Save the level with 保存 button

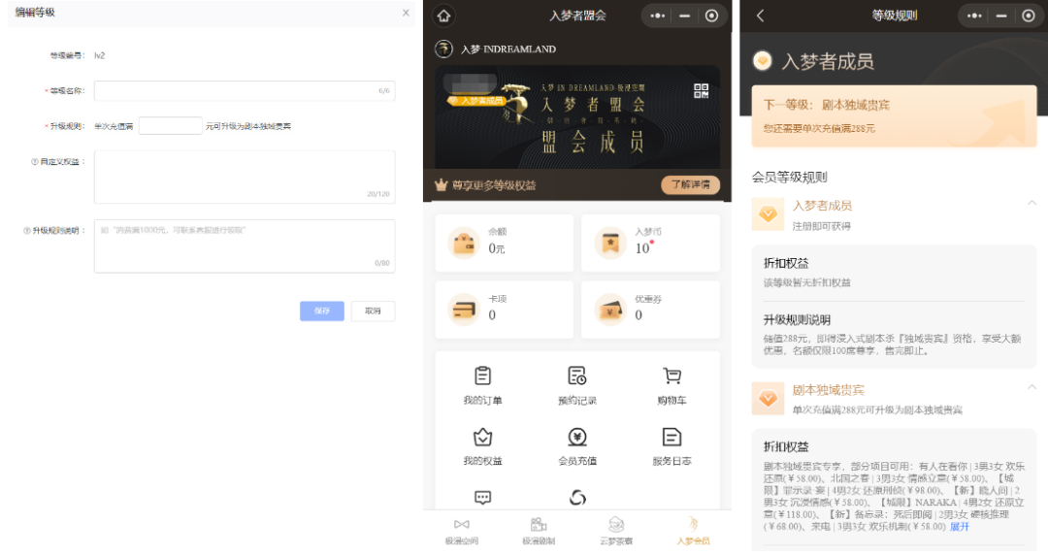click(x=322, y=311)
